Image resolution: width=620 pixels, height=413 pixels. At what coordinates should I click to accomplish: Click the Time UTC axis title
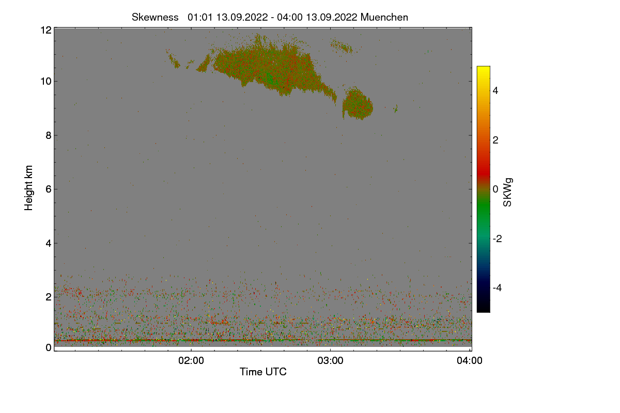pos(263,372)
